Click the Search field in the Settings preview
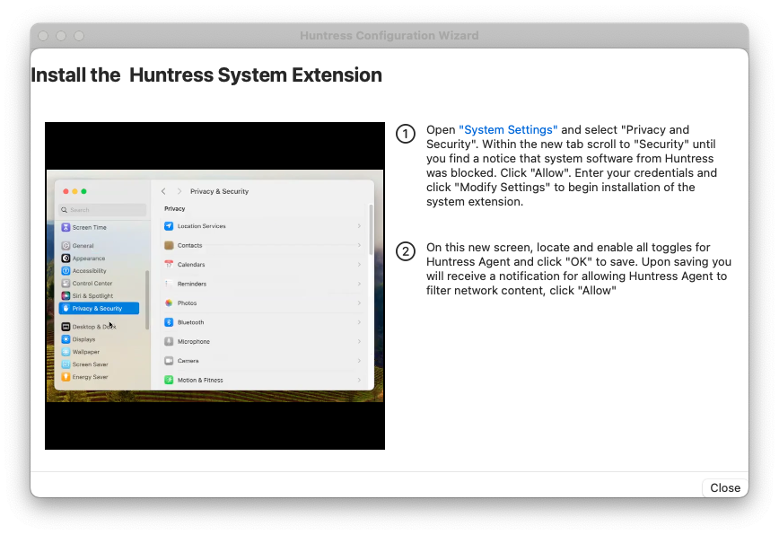Viewport: 779px width, 535px height. click(x=103, y=210)
